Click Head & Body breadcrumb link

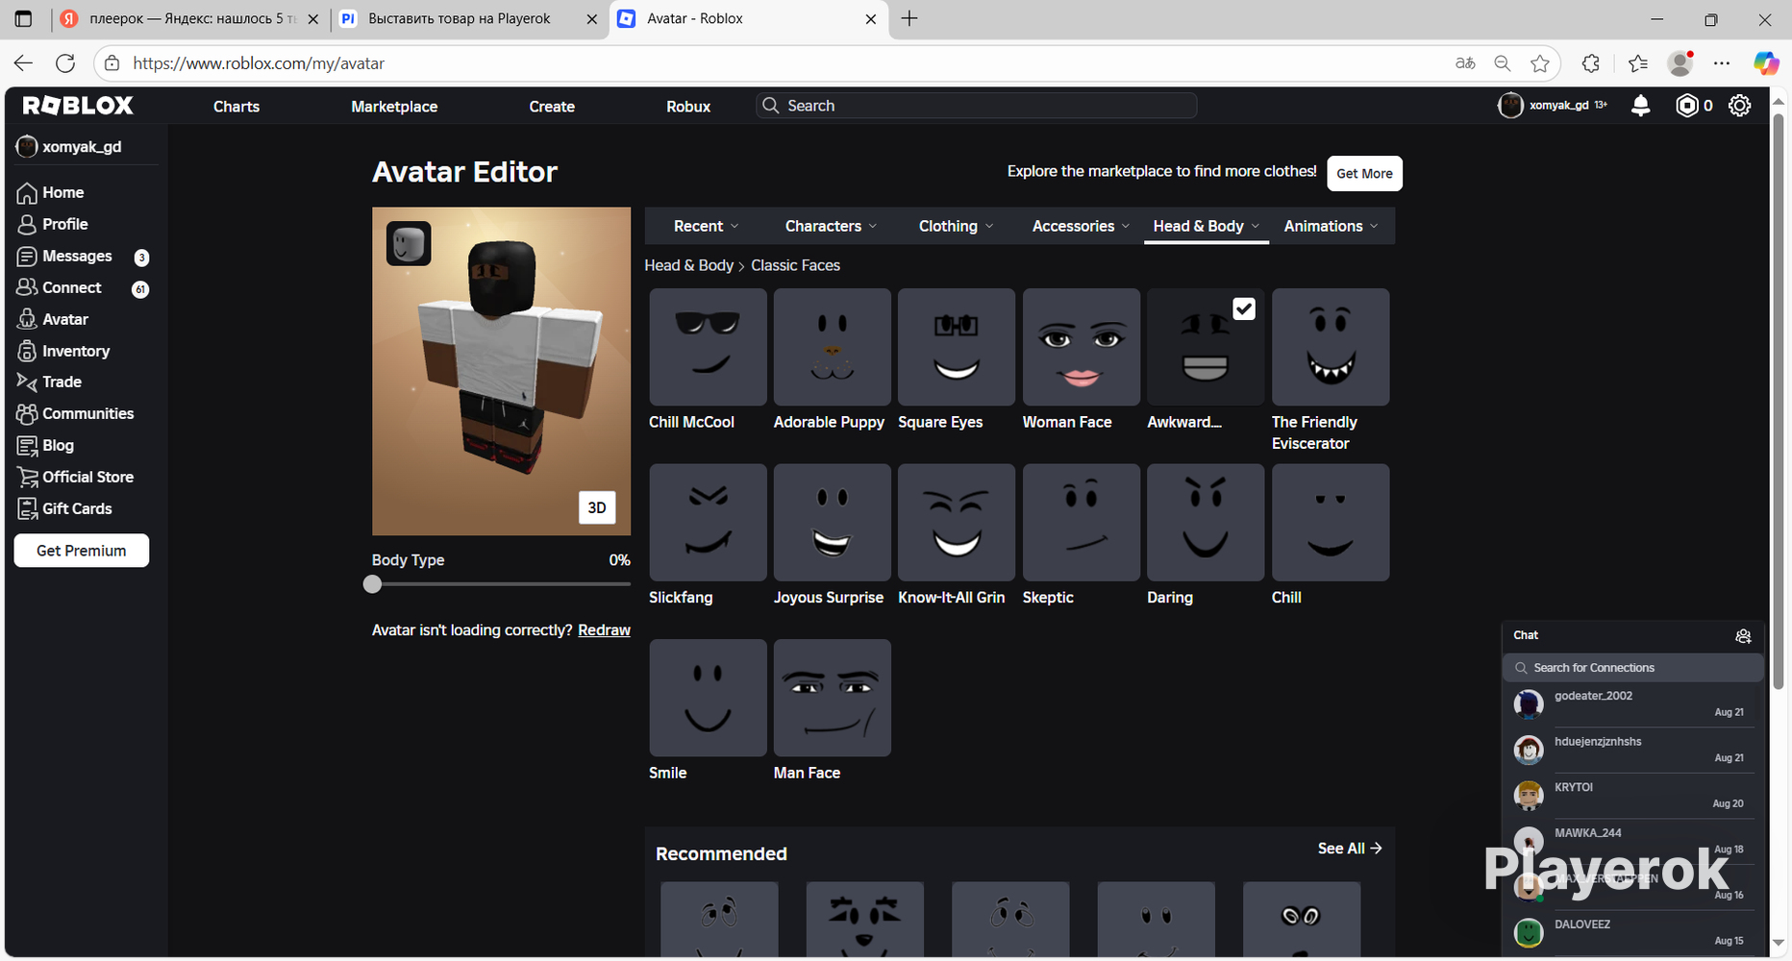(688, 265)
